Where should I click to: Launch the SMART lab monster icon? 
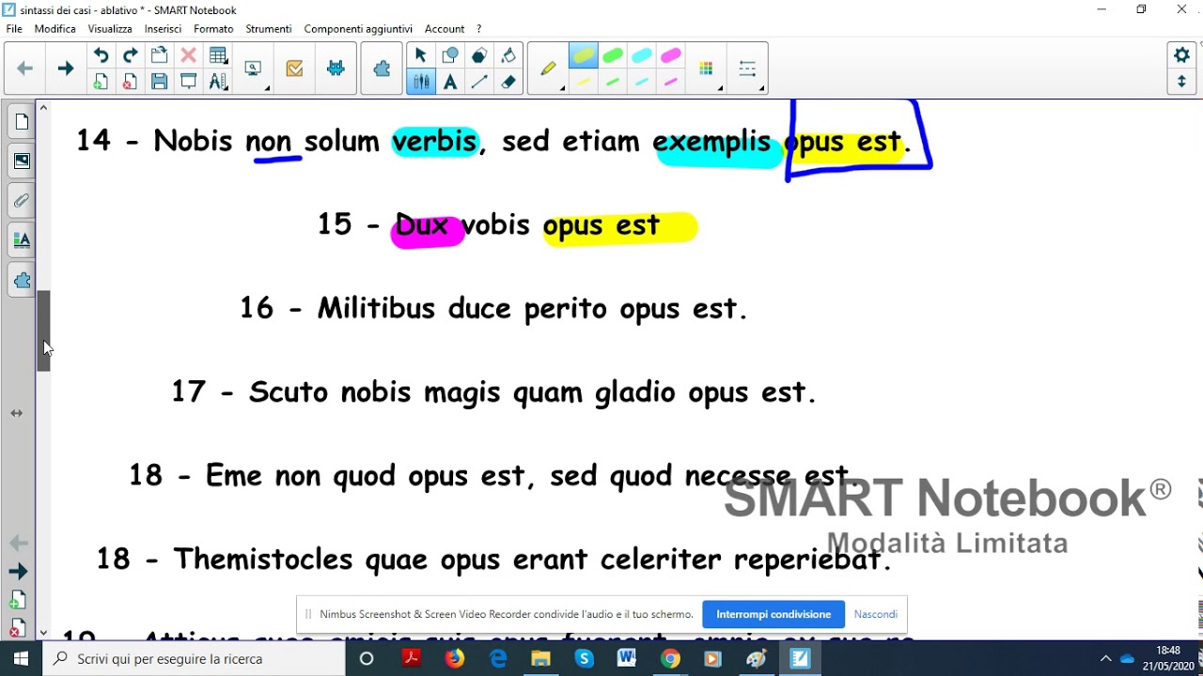pyautogui.click(x=336, y=69)
